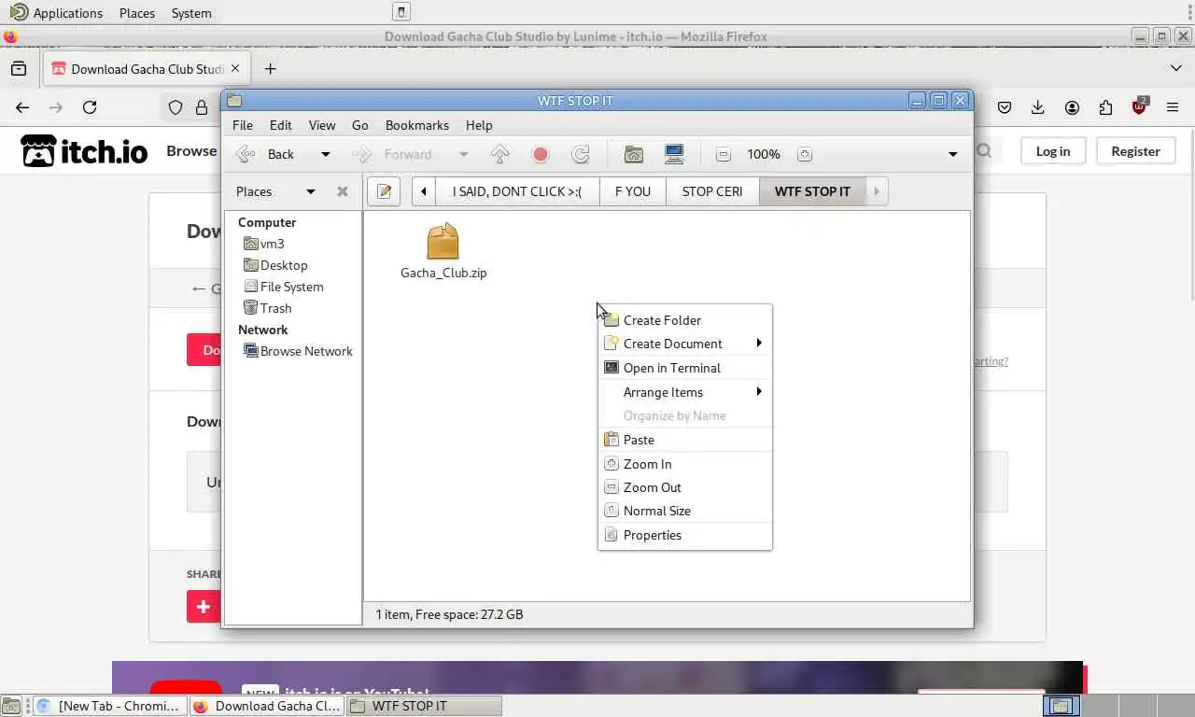Expand the Create Document submenu
1195x717 pixels.
(684, 344)
